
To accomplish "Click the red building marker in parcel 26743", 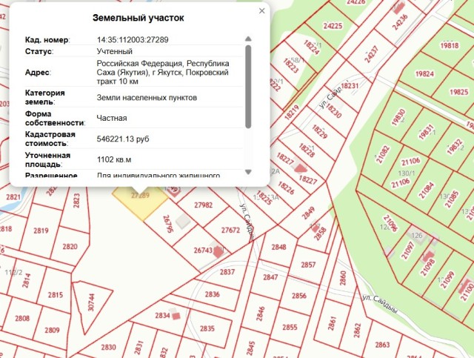I will pyautogui.click(x=218, y=251).
